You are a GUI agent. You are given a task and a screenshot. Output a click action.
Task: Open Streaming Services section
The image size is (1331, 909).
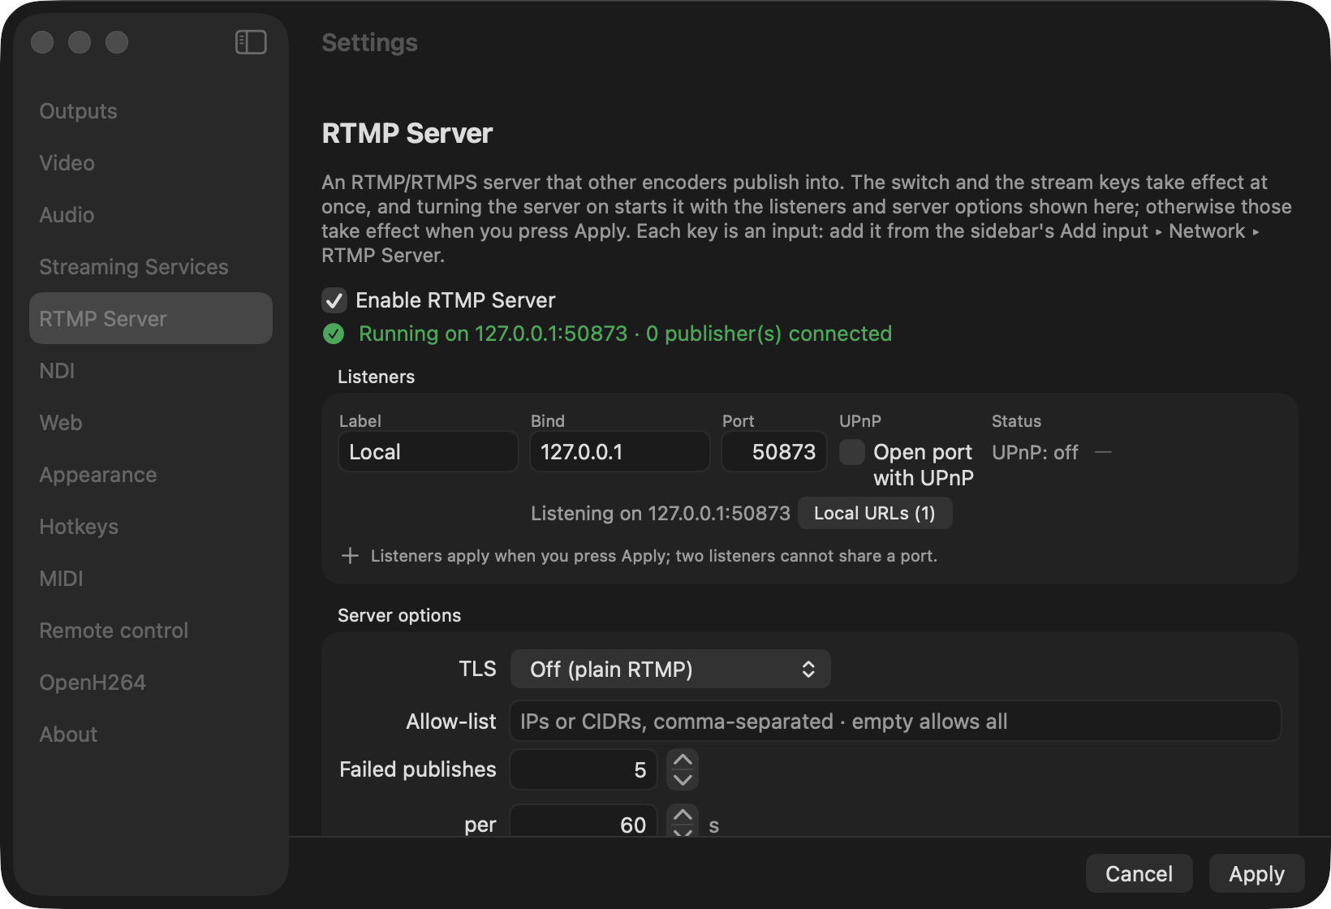click(x=151, y=267)
